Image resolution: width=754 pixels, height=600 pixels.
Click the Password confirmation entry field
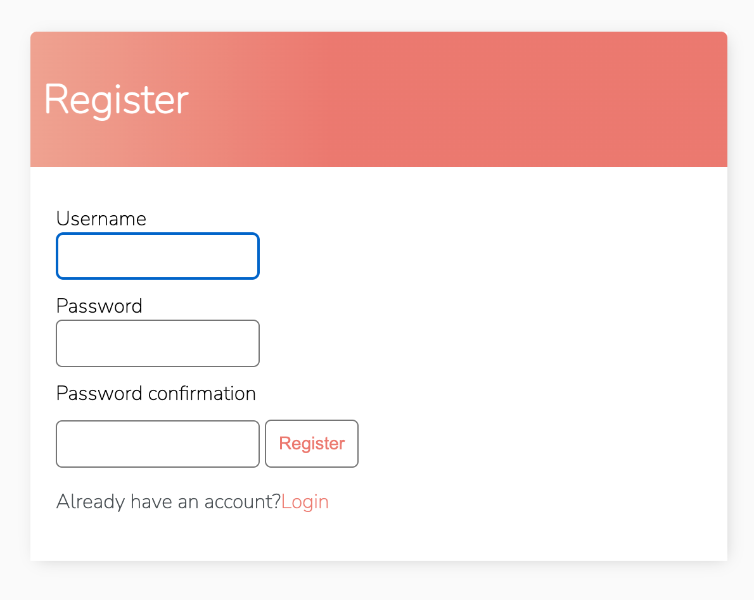(x=157, y=444)
